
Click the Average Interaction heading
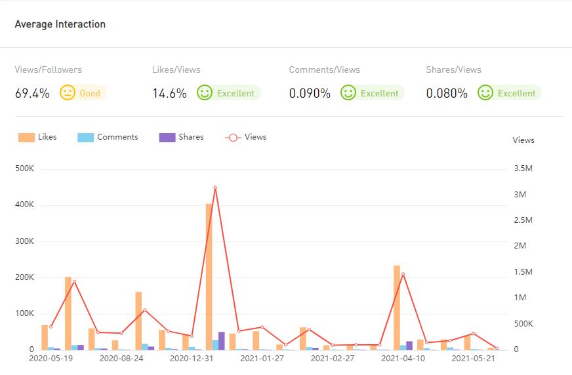(x=60, y=24)
